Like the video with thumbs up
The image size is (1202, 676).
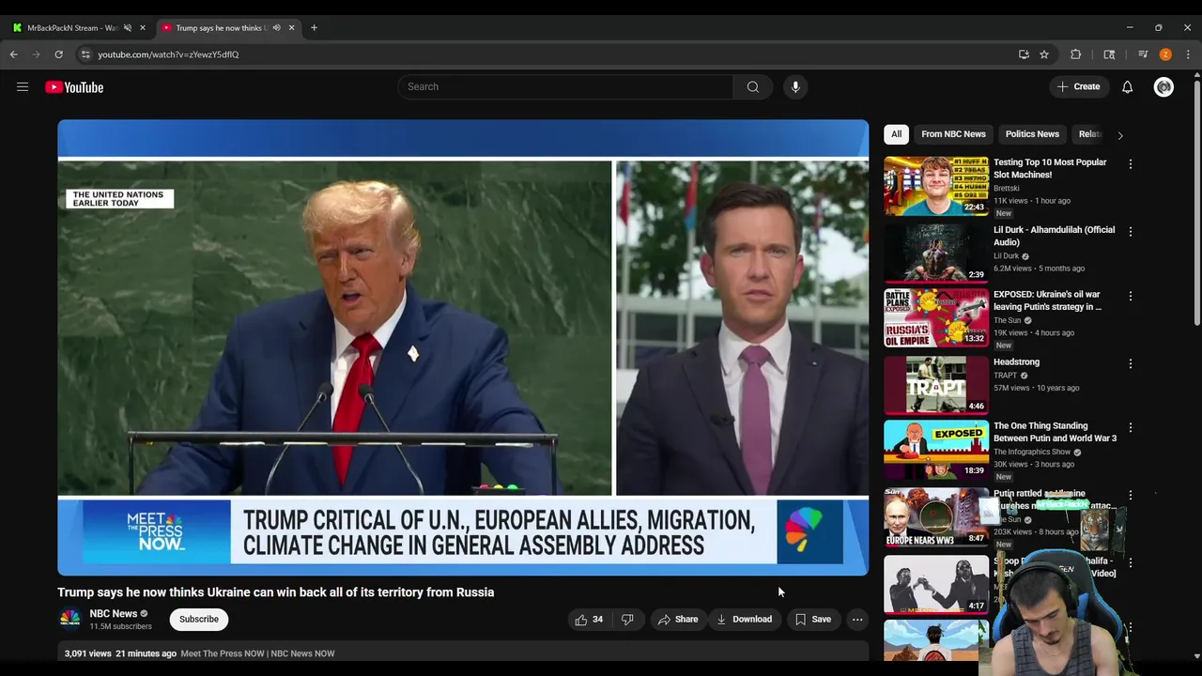tap(589, 620)
